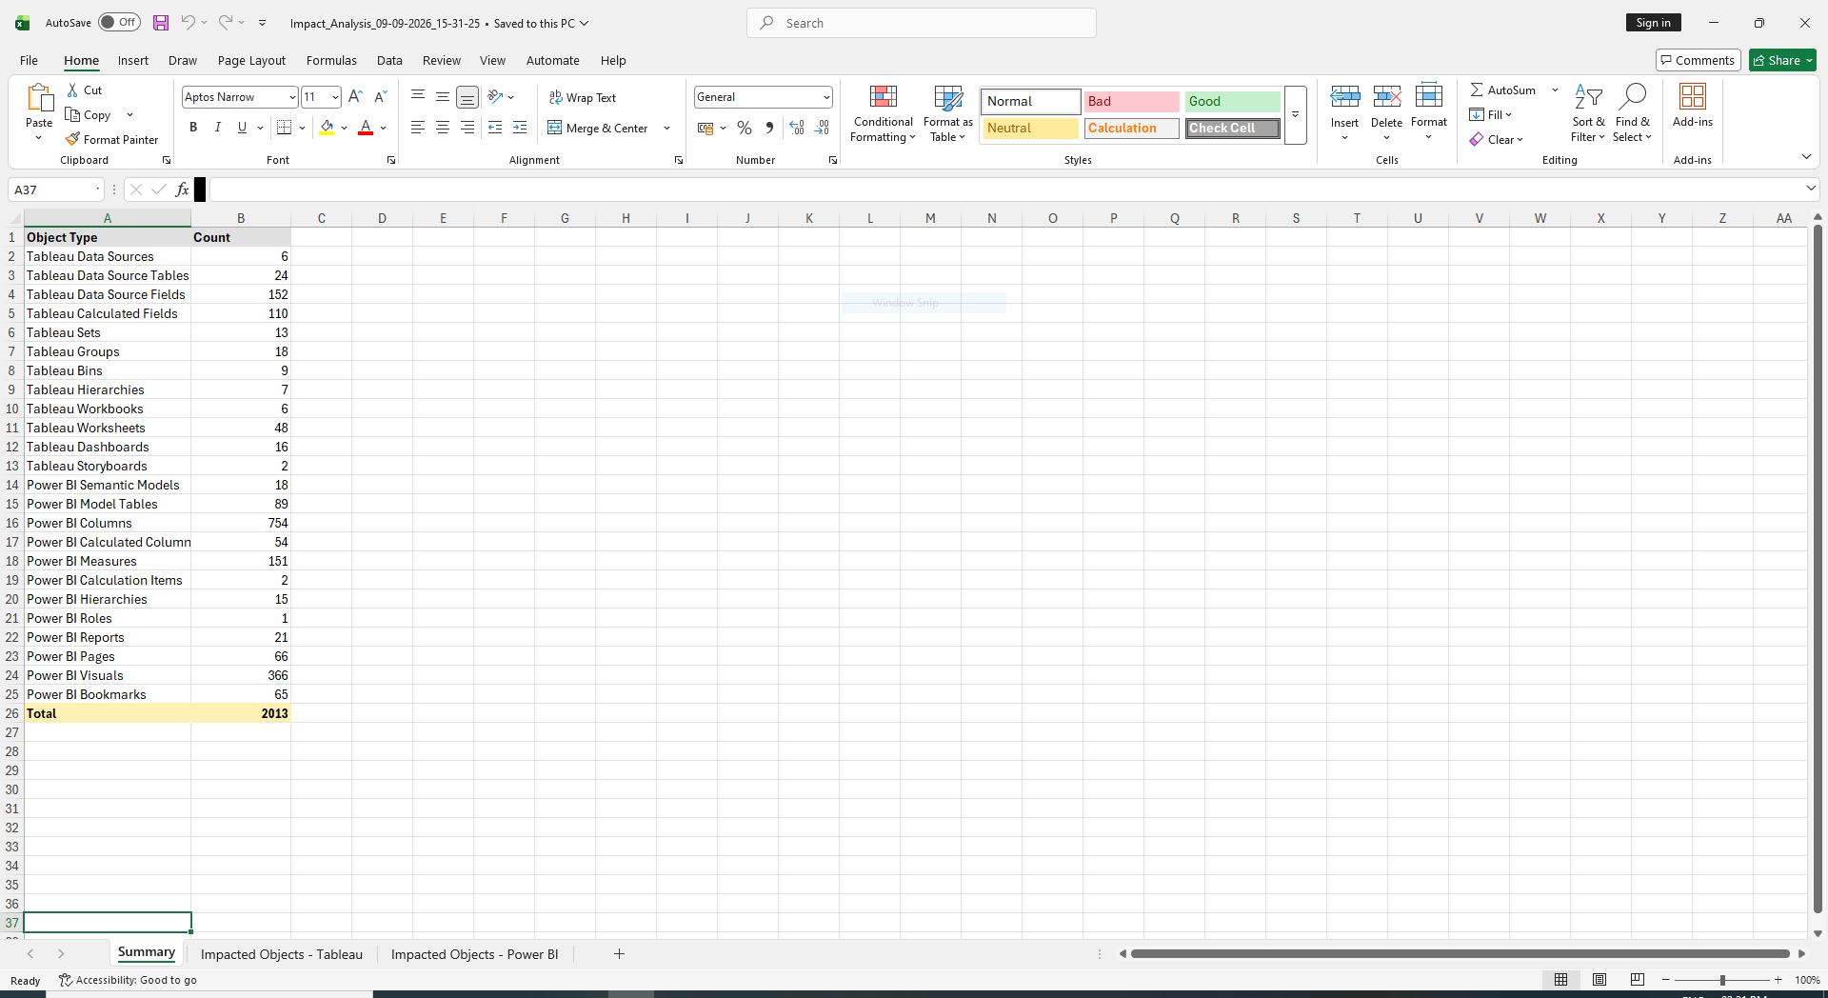The height and width of the screenshot is (998, 1828).
Task: Apply the Bad cell style
Action: tap(1131, 101)
